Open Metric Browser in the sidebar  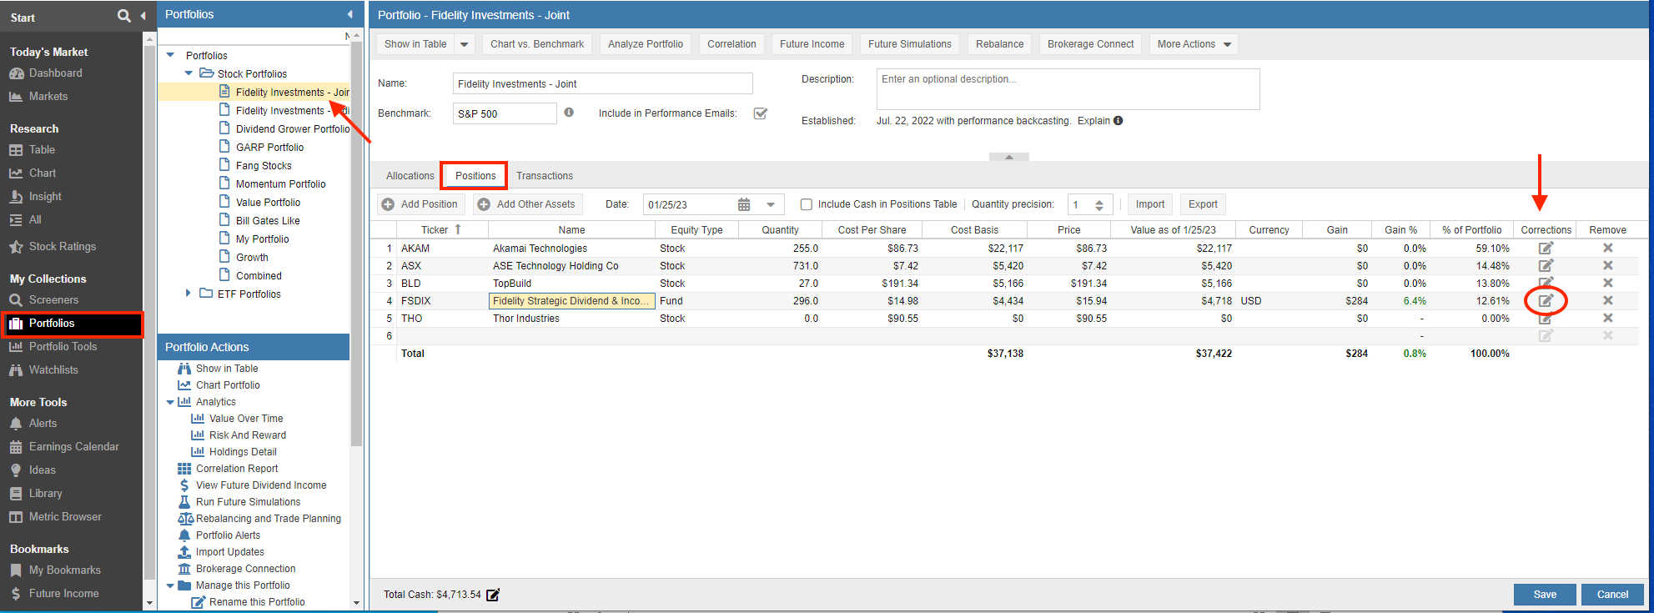65,517
